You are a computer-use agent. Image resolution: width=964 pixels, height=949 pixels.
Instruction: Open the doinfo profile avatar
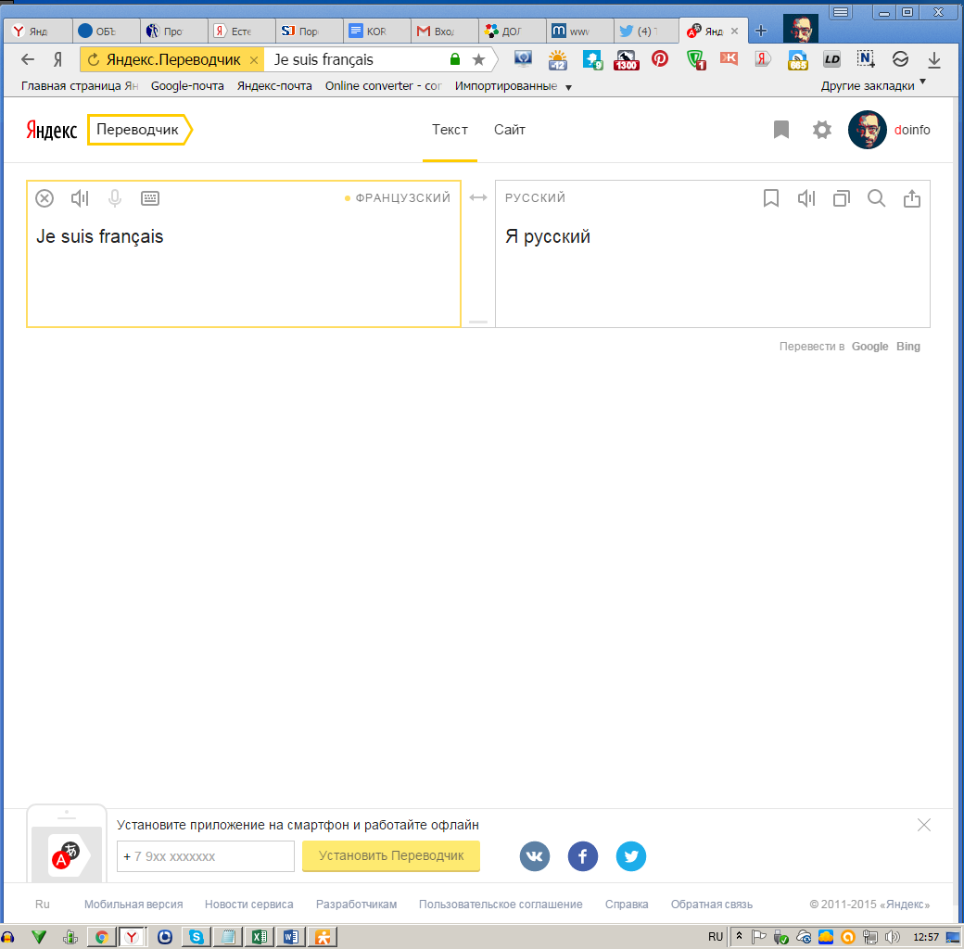[x=867, y=130]
